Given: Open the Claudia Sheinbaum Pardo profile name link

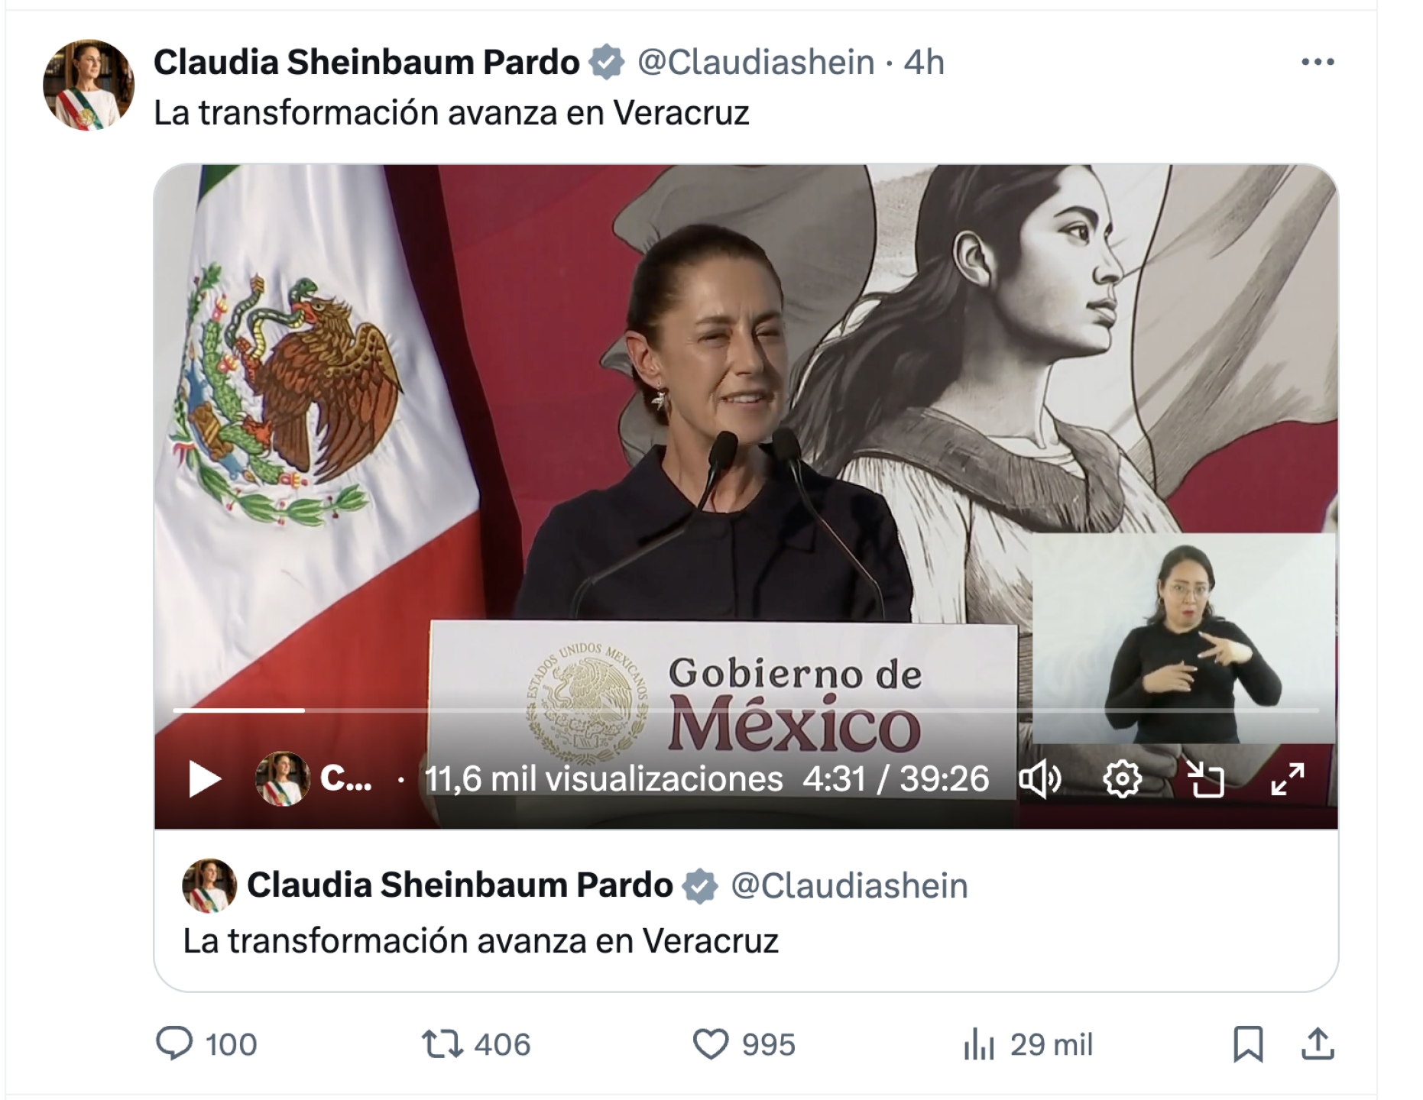Looking at the screenshot, I should coord(367,62).
